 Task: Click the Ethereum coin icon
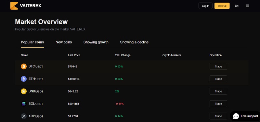pos(24,79)
